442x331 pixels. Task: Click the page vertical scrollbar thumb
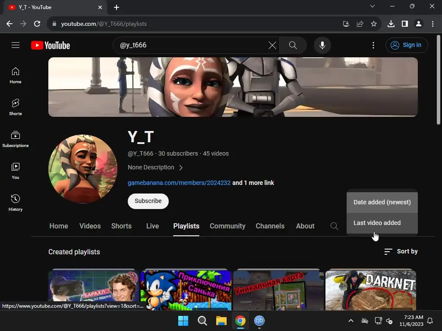pyautogui.click(x=439, y=80)
